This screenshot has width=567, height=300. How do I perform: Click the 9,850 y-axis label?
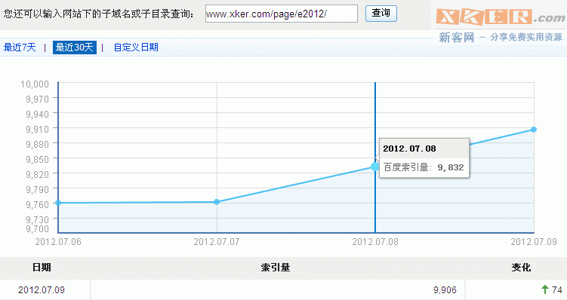[x=37, y=159]
